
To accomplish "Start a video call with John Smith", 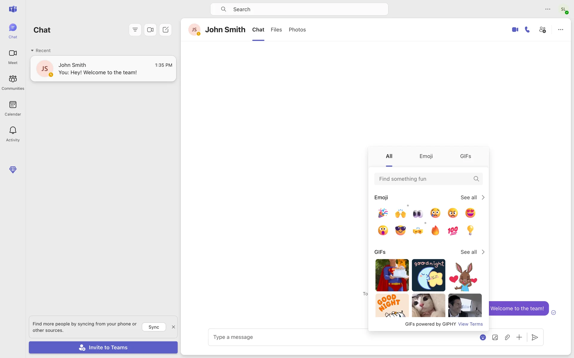I will tap(515, 30).
